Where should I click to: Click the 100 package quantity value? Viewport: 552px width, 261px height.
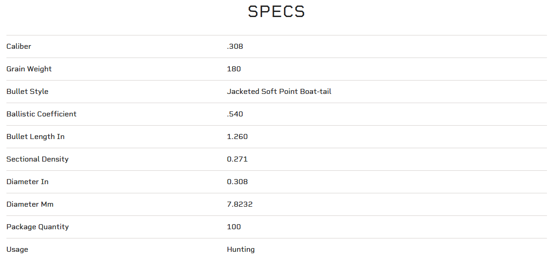click(234, 227)
